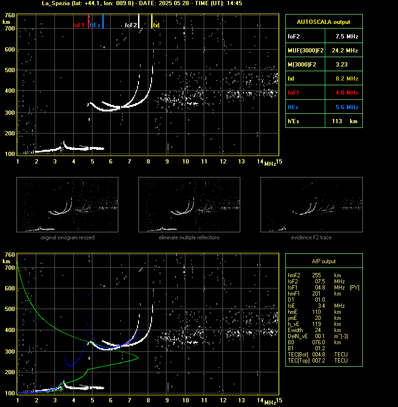
Task: Click the hmE label in AIP output
Action: pyautogui.click(x=293, y=312)
